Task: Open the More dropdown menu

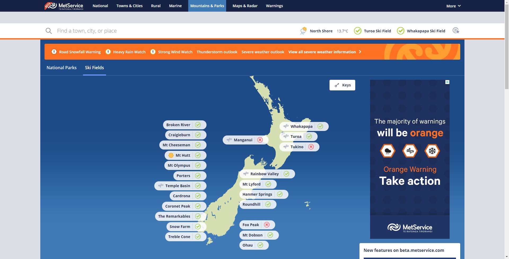Action: 453,6
